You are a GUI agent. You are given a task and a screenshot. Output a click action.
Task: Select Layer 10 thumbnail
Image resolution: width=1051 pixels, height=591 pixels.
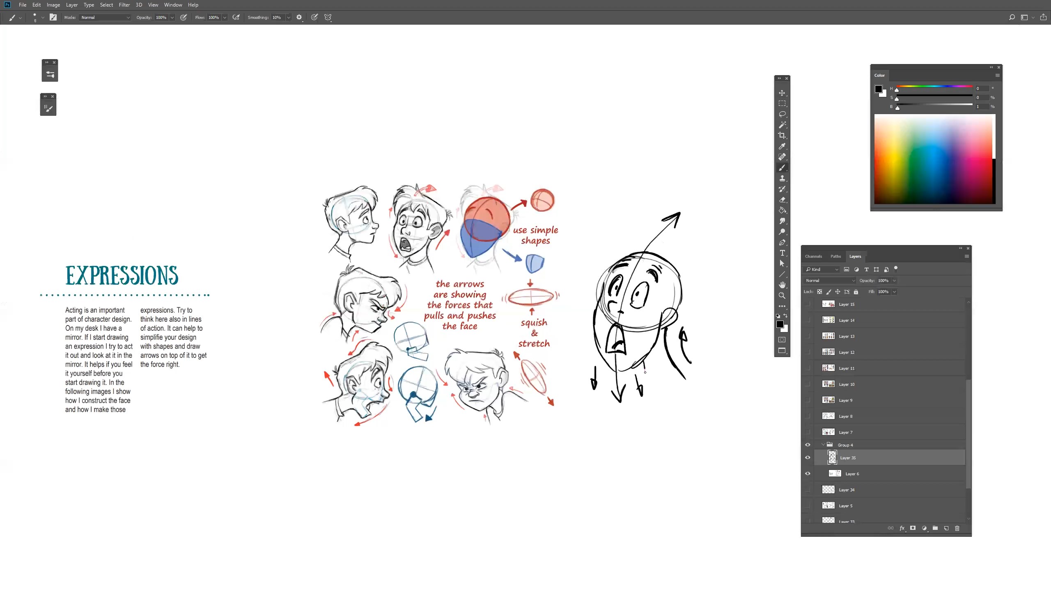(x=828, y=384)
